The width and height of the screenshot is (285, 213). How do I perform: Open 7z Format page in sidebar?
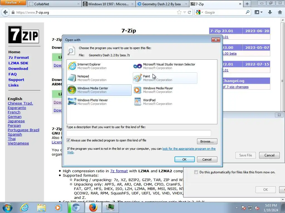[x=19, y=57]
